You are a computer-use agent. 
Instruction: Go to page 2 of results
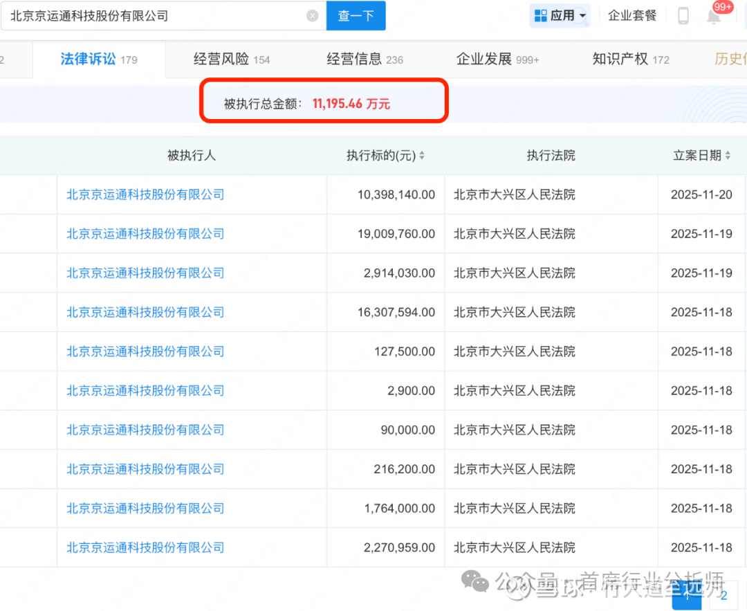pyautogui.click(x=723, y=596)
